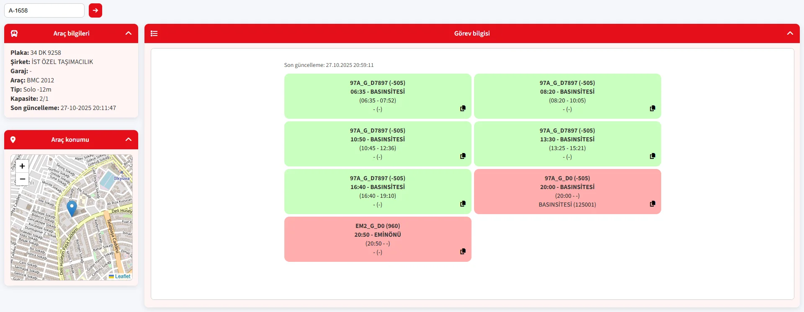This screenshot has height=312, width=804.
Task: Collapse the Görev bilgisi panel
Action: coord(790,33)
